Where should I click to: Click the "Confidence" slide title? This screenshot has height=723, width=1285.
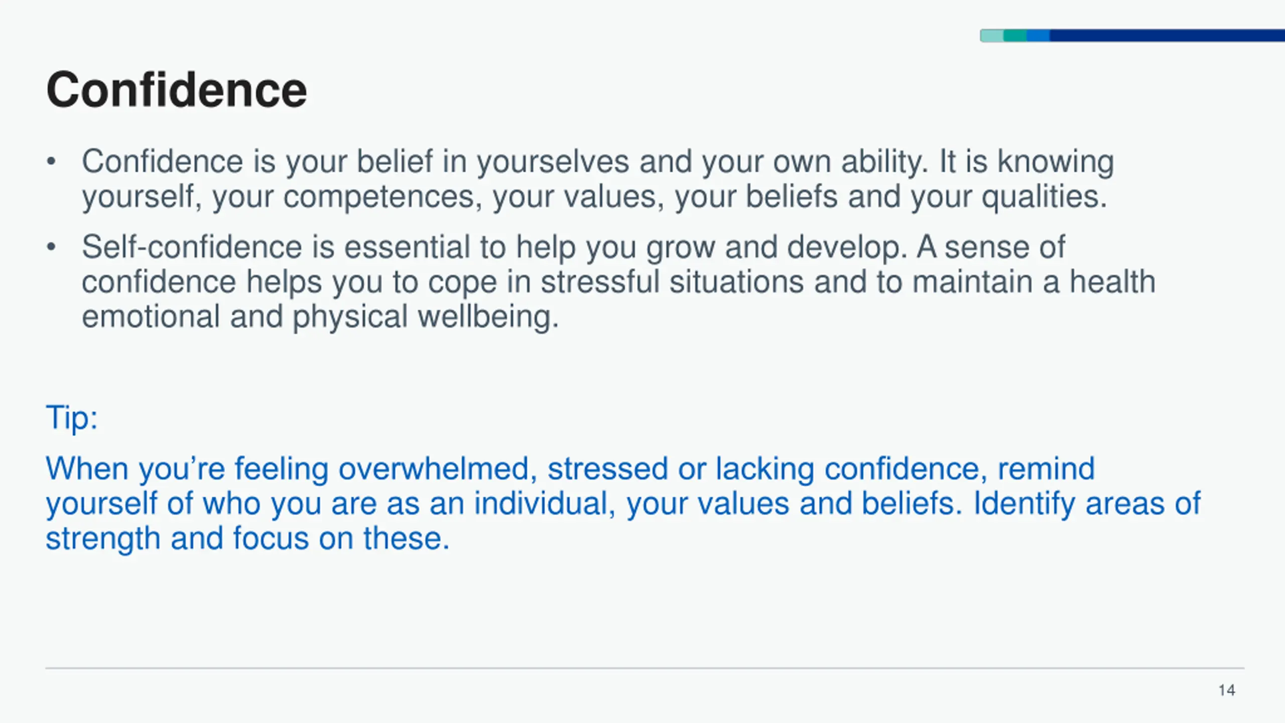[176, 90]
